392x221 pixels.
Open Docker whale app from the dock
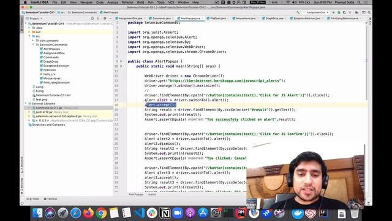[x=298, y=213]
